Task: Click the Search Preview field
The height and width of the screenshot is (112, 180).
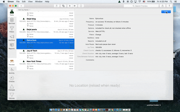Action: pos(141,6)
